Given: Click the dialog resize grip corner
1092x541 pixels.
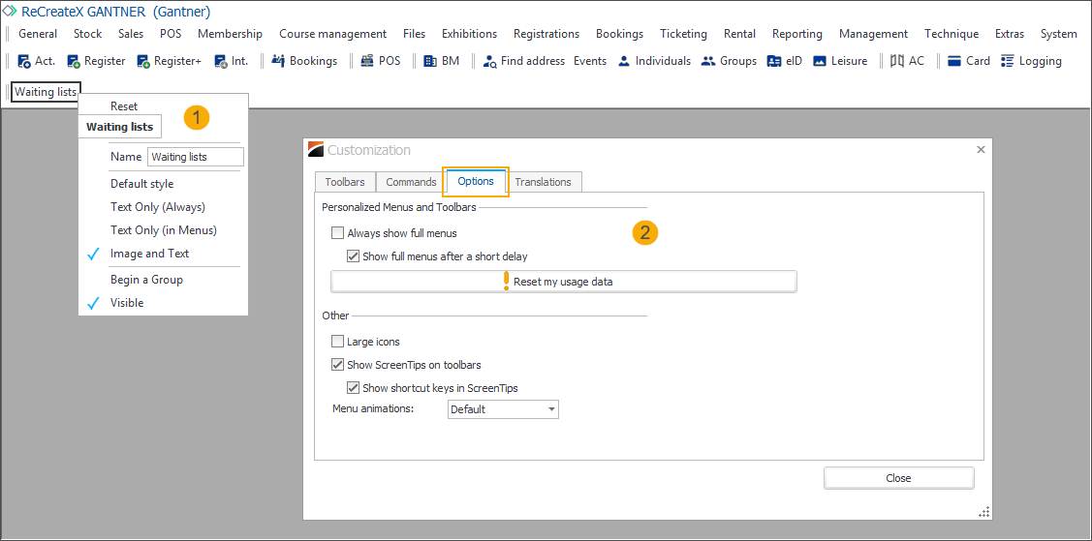Looking at the screenshot, I should pyautogui.click(x=984, y=513).
